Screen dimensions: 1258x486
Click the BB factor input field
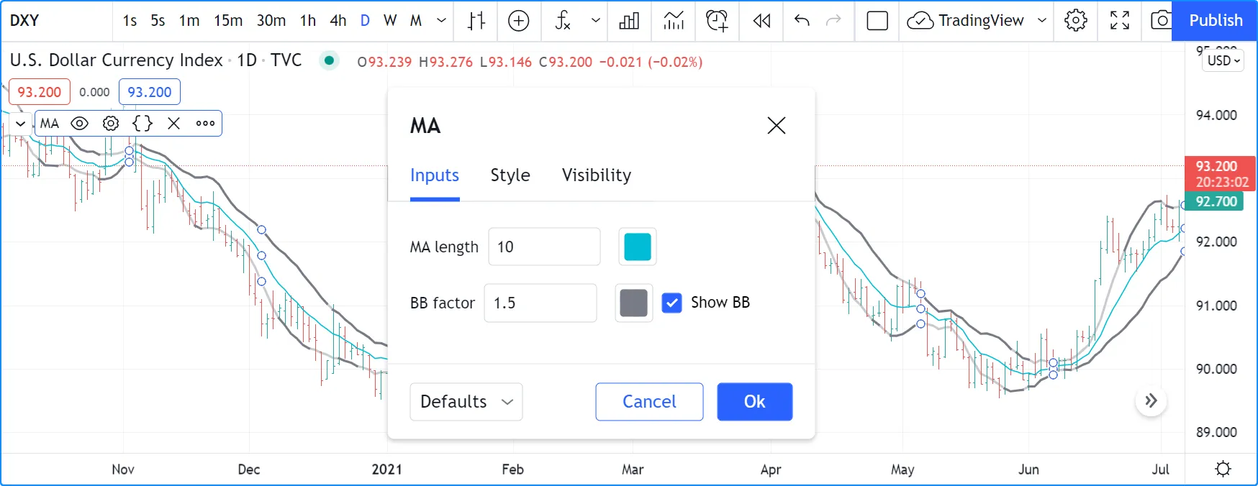click(540, 303)
